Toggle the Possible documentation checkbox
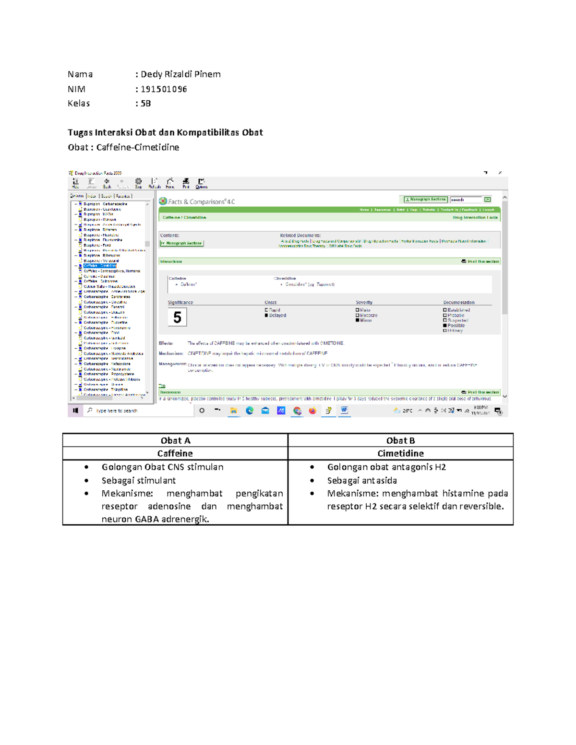 coord(445,325)
